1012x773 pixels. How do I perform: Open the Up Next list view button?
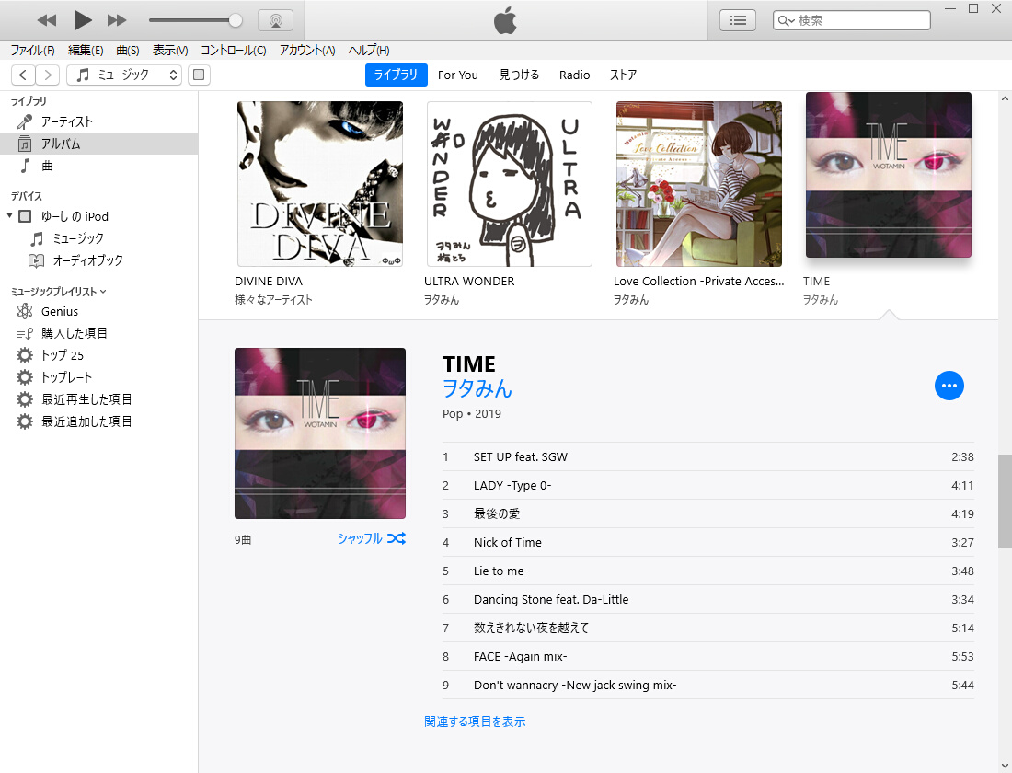(x=738, y=20)
